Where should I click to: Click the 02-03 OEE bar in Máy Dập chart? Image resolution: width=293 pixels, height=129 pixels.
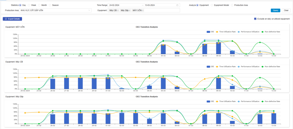coord(122,118)
